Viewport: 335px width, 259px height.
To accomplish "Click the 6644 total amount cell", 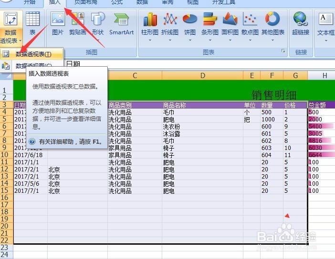I will tap(321, 155).
